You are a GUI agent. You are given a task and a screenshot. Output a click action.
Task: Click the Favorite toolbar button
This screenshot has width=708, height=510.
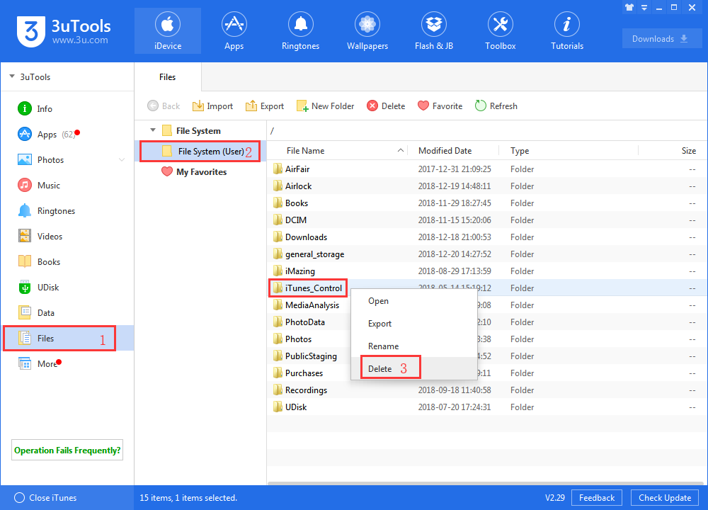point(440,106)
